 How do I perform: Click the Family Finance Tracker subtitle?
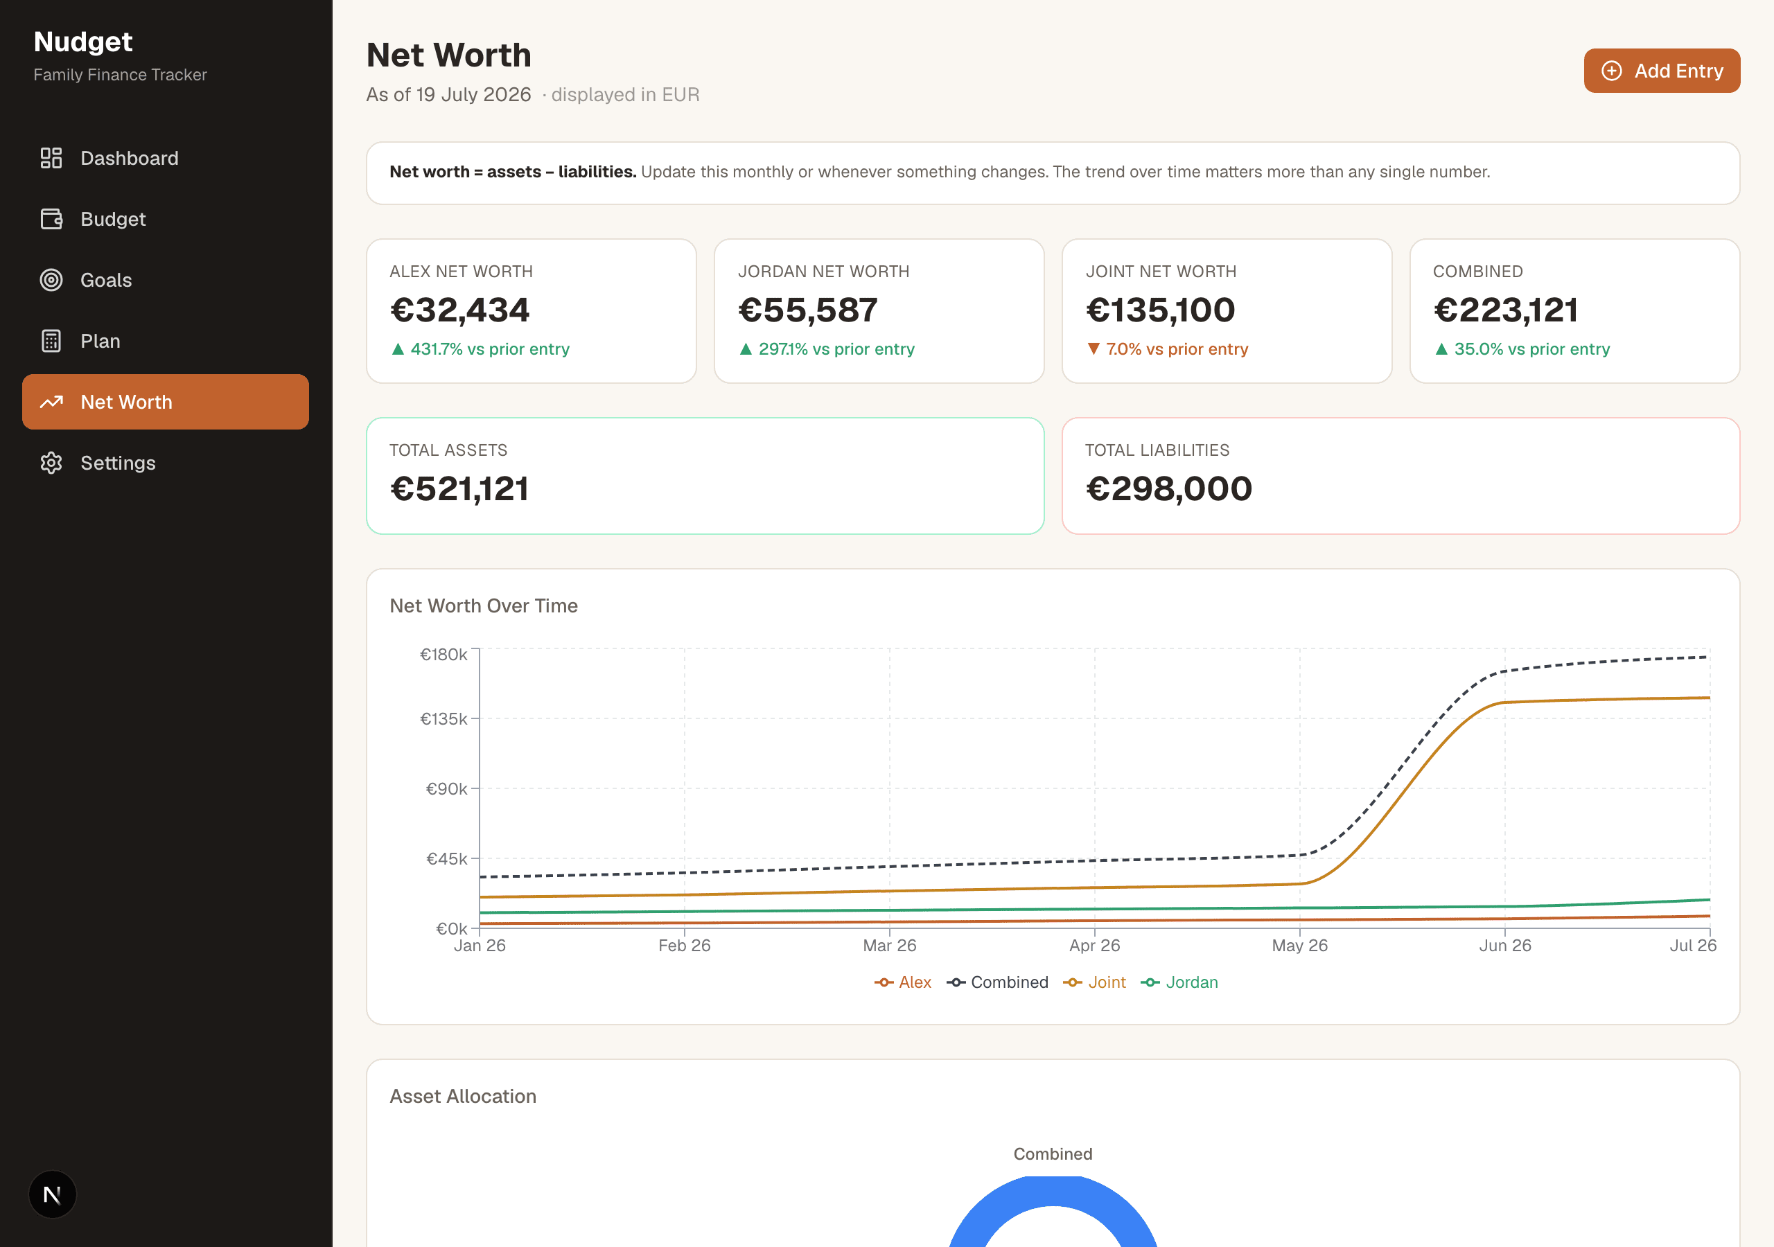(120, 75)
